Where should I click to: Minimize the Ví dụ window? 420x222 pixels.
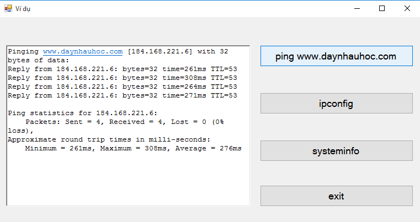pyautogui.click(x=357, y=8)
